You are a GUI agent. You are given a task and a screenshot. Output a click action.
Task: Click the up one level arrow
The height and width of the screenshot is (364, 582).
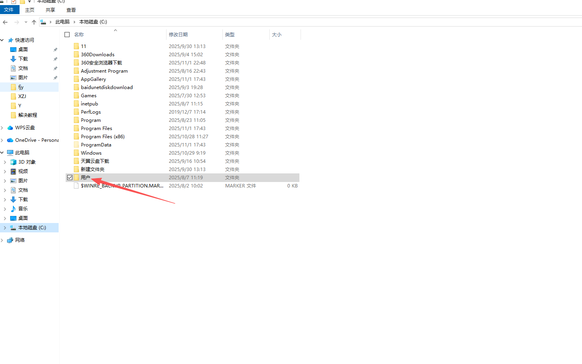pos(34,22)
